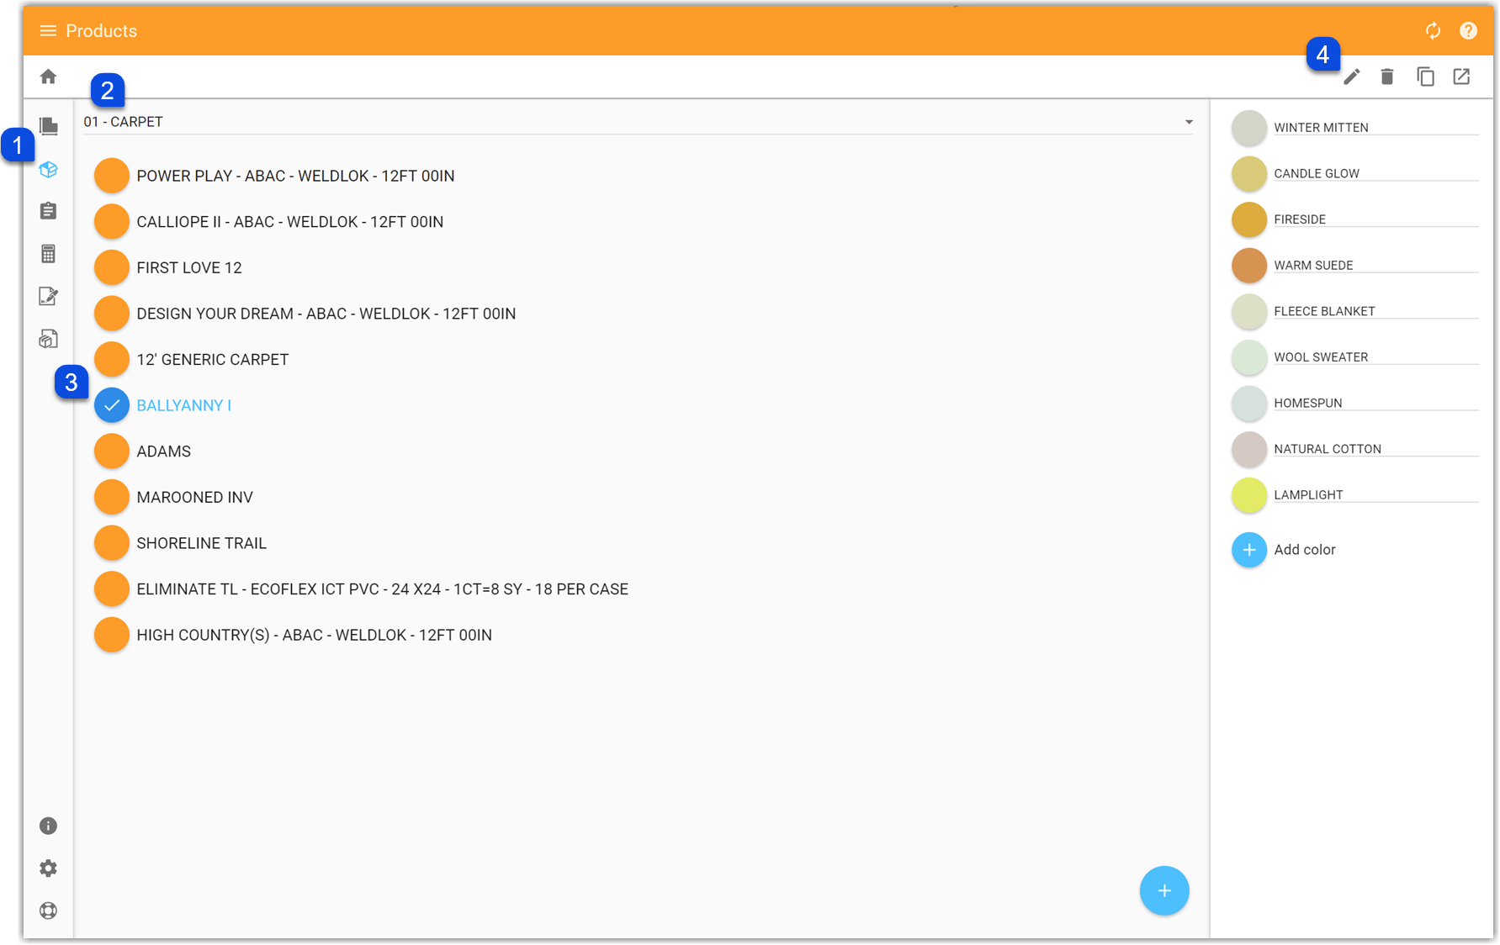The height and width of the screenshot is (945, 1500).
Task: Go to the home icon
Action: coord(48,77)
